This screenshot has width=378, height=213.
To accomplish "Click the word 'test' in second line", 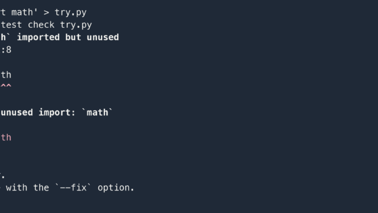I will [11, 25].
